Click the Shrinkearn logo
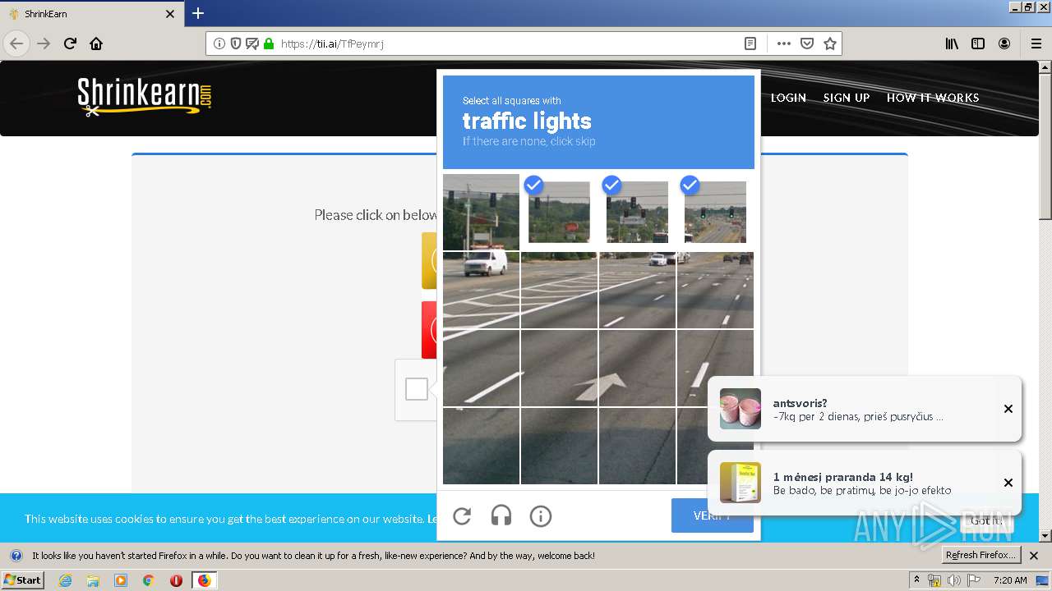Image resolution: width=1052 pixels, height=591 pixels. (x=145, y=96)
